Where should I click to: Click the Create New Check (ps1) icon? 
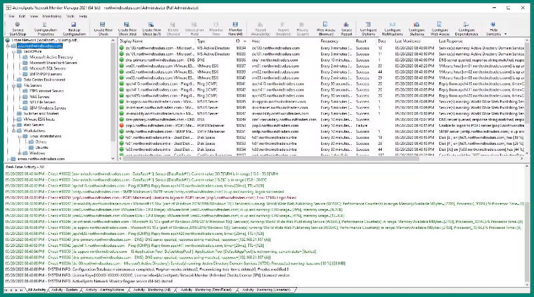(x=152, y=25)
